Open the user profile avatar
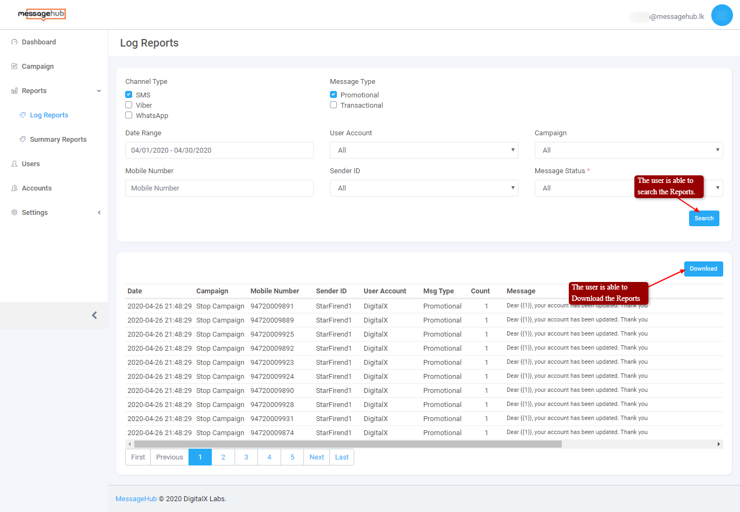Screen dimensions: 740x512 coord(722,15)
